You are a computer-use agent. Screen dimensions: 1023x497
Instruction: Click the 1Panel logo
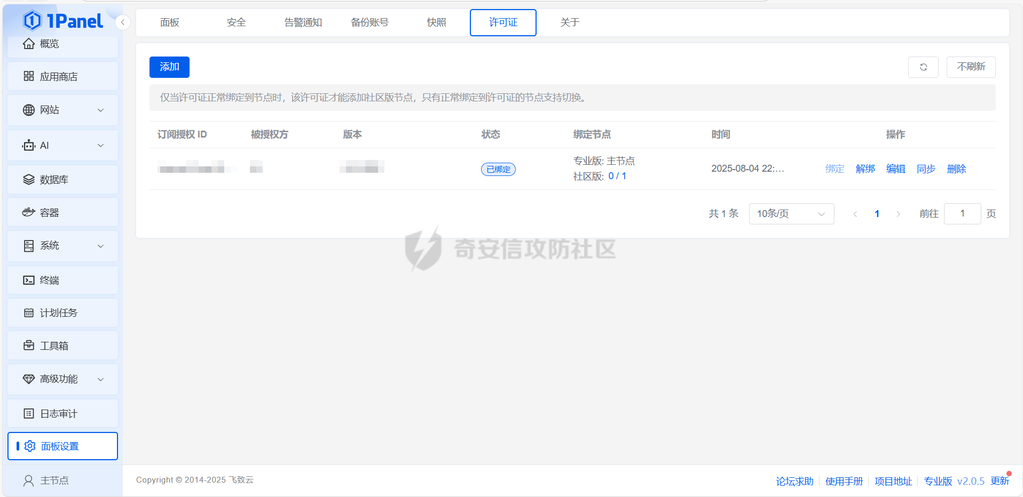(x=63, y=21)
